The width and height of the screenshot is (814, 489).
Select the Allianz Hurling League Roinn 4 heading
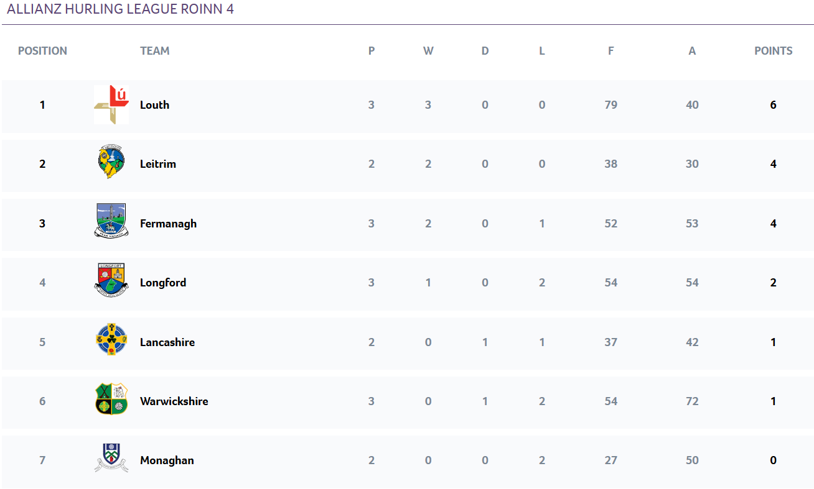[x=120, y=9]
